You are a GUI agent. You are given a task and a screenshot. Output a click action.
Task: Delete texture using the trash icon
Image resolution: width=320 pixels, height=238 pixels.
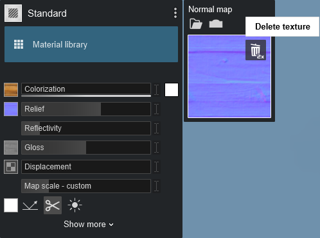pyautogui.click(x=256, y=50)
